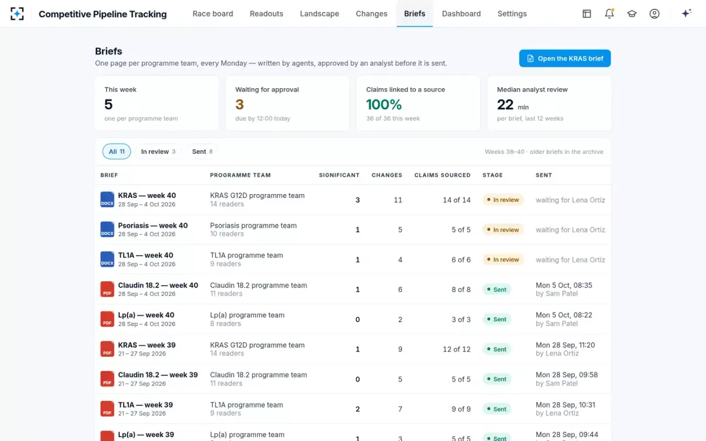
Task: Click the Waiting for approval card
Action: click(287, 104)
